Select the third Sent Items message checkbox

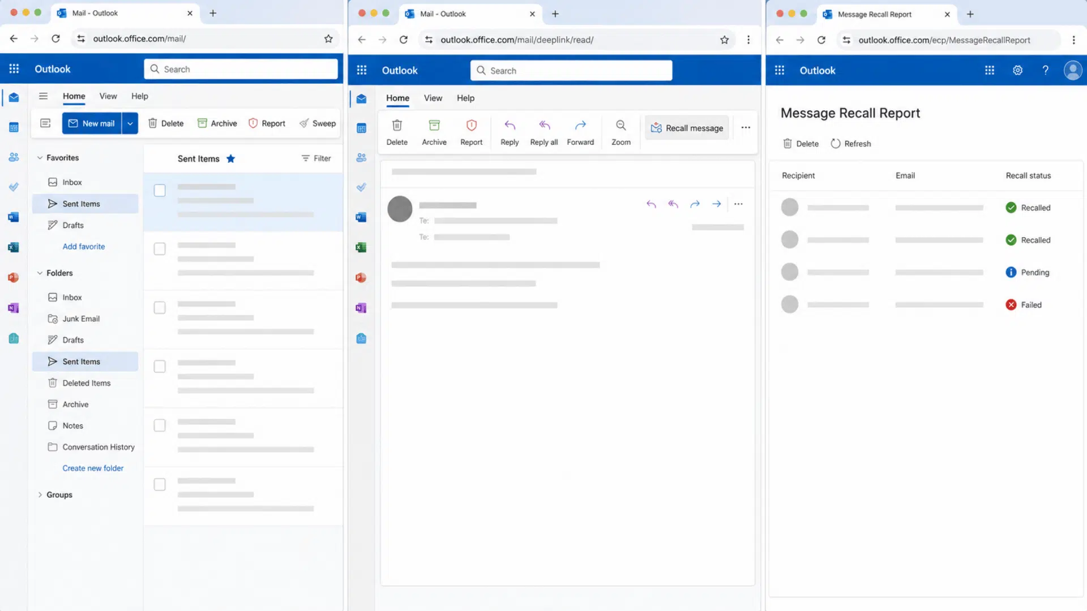click(x=160, y=308)
